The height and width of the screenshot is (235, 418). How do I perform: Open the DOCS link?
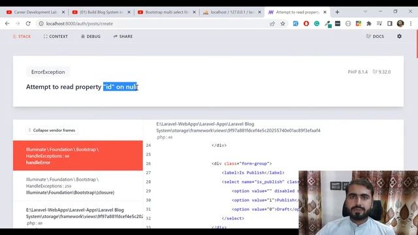click(x=375, y=37)
